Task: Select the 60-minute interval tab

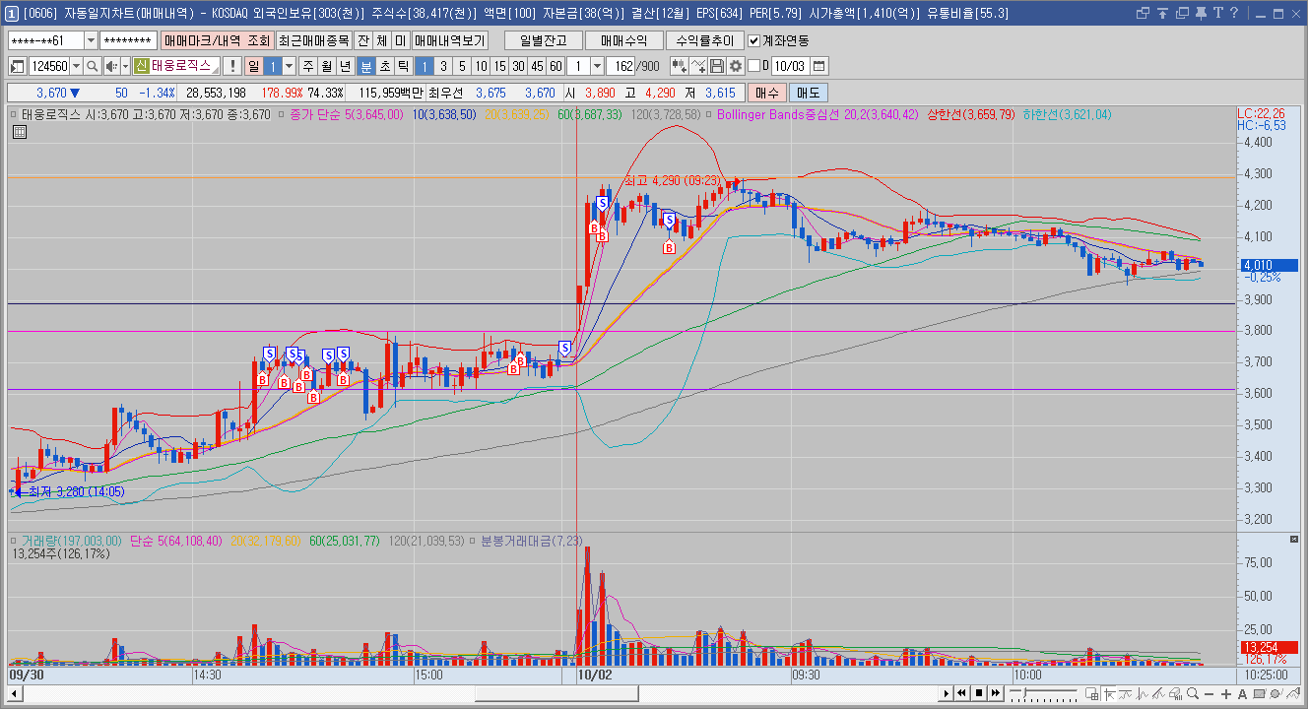Action: [x=556, y=66]
